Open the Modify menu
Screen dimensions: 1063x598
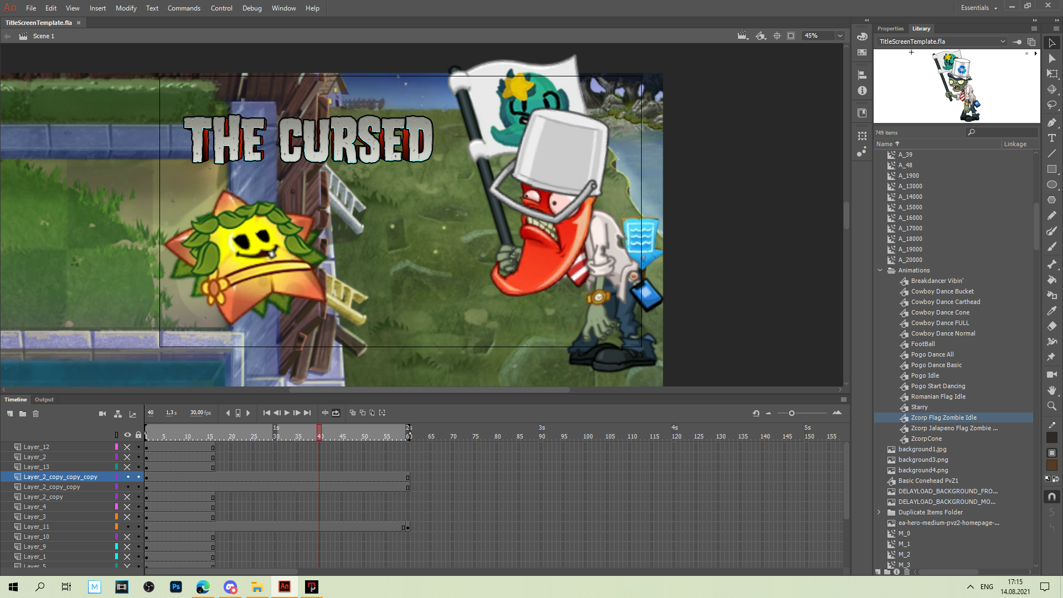point(126,8)
